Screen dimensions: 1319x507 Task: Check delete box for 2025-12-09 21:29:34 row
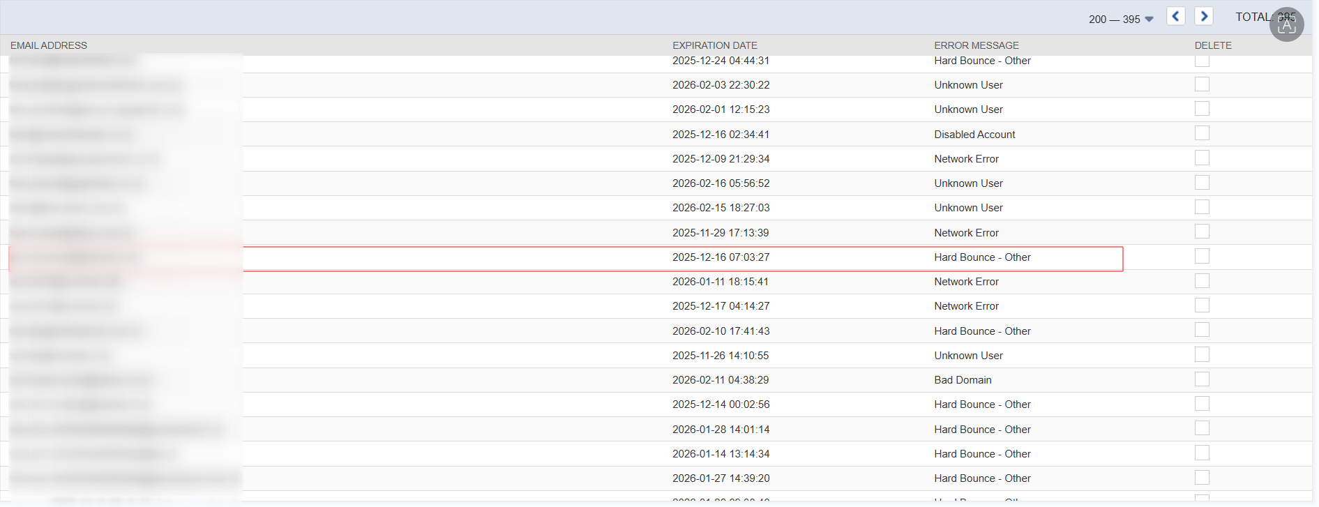pos(1201,158)
